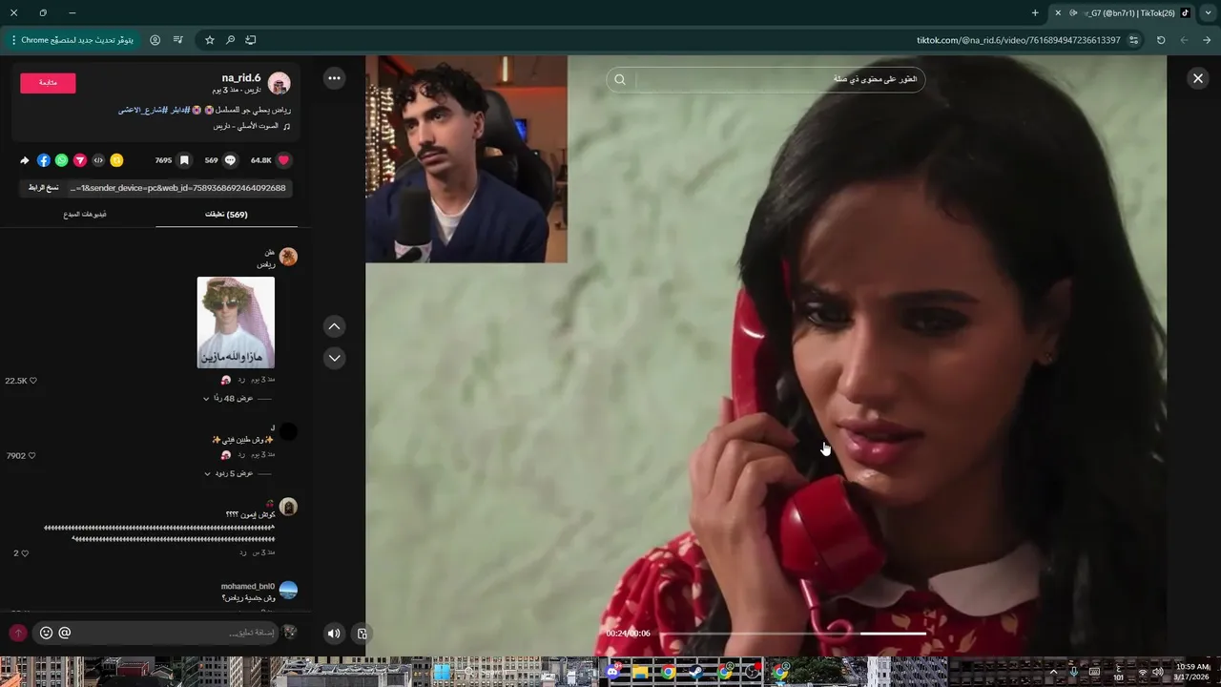Open Chrome site information icon beside the URL
The height and width of the screenshot is (687, 1221).
point(1133,40)
